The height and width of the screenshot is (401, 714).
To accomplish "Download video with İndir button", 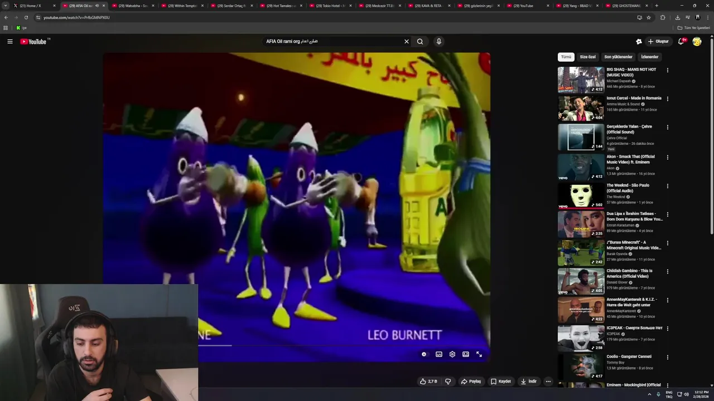I will (x=529, y=382).
